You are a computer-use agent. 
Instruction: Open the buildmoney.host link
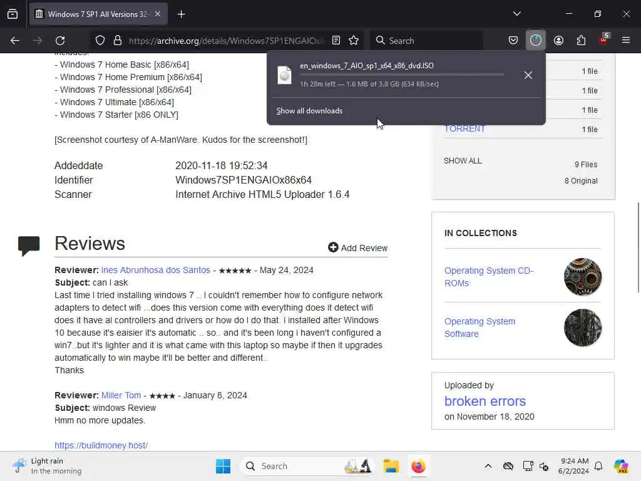(x=101, y=445)
